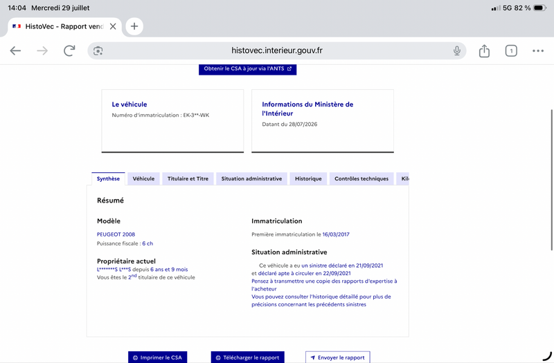Select the HistoVec - Rapport vendeur tab
This screenshot has width=554, height=363.
click(x=64, y=26)
